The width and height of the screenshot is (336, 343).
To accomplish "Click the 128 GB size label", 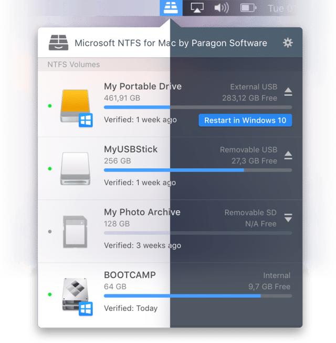I will [117, 224].
